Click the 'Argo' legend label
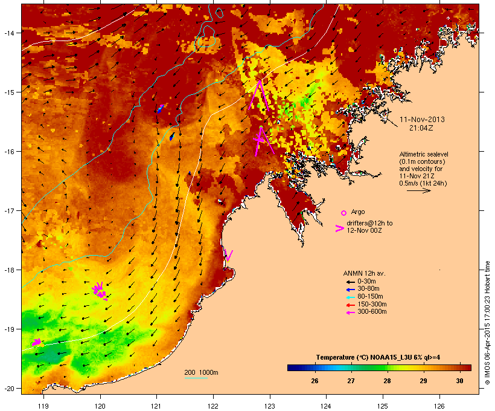This screenshot has height=411, width=495. pyautogui.click(x=358, y=212)
